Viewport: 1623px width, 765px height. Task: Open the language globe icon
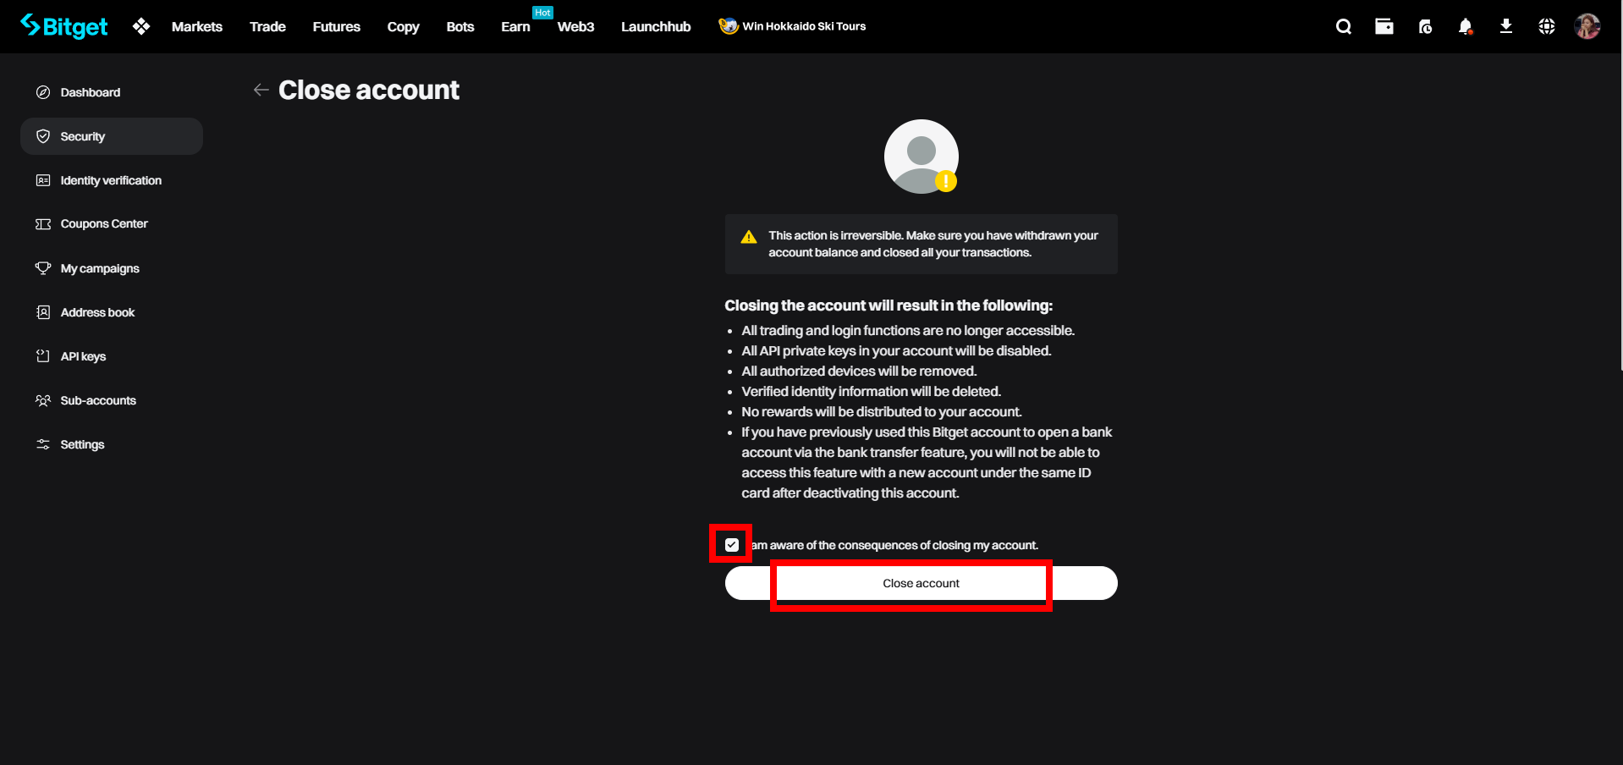point(1547,26)
